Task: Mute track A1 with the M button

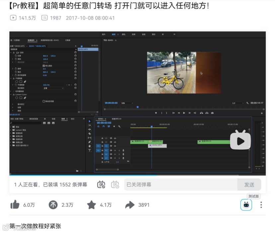Action: click(115, 150)
